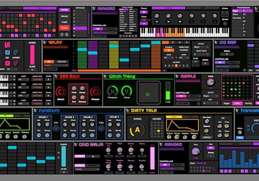259x181 pixels.
Task: Toggle Controller ON in the lower RIPKORD device
Action: click(x=165, y=165)
